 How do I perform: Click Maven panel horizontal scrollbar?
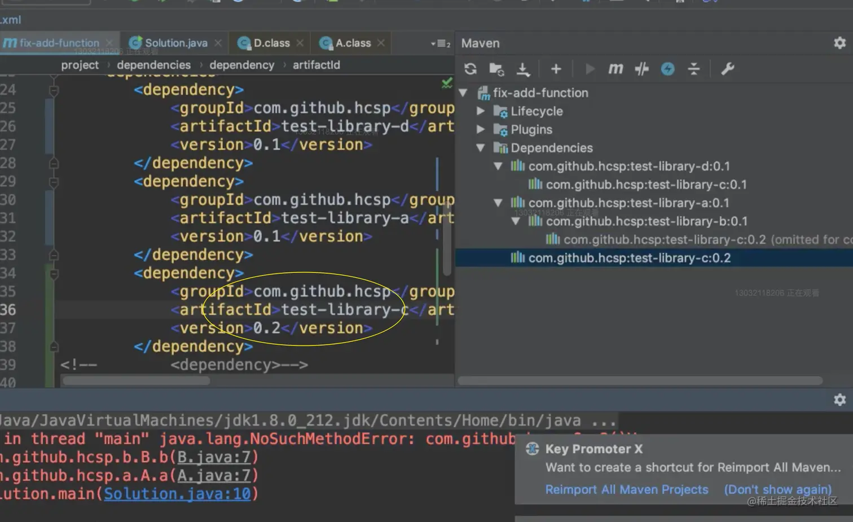640,381
